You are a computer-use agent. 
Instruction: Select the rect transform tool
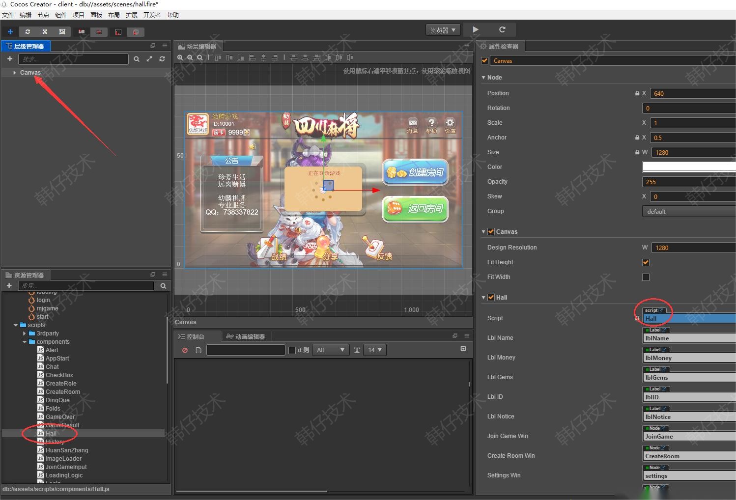tap(62, 31)
